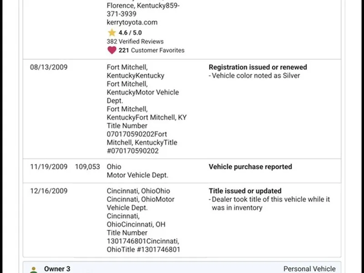The image size is (364, 273).
Task: Open the 382 Verified Reviews link
Action: coord(135,41)
